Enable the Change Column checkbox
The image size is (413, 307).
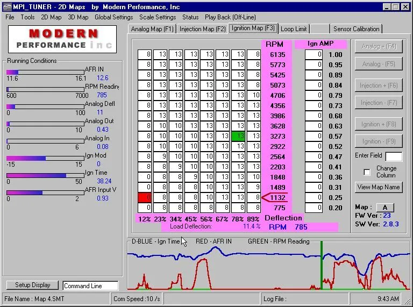click(x=367, y=173)
